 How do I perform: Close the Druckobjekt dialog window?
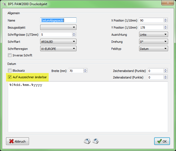coord(167,3)
